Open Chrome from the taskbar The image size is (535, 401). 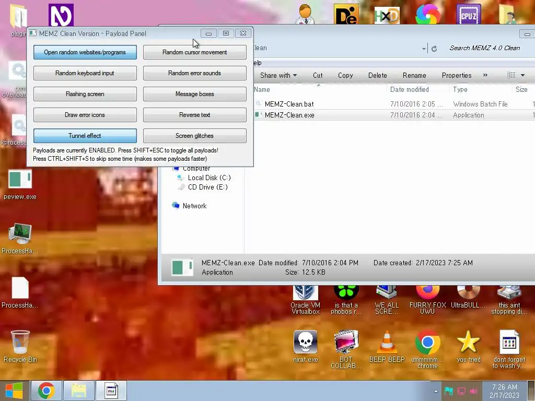tap(46, 391)
